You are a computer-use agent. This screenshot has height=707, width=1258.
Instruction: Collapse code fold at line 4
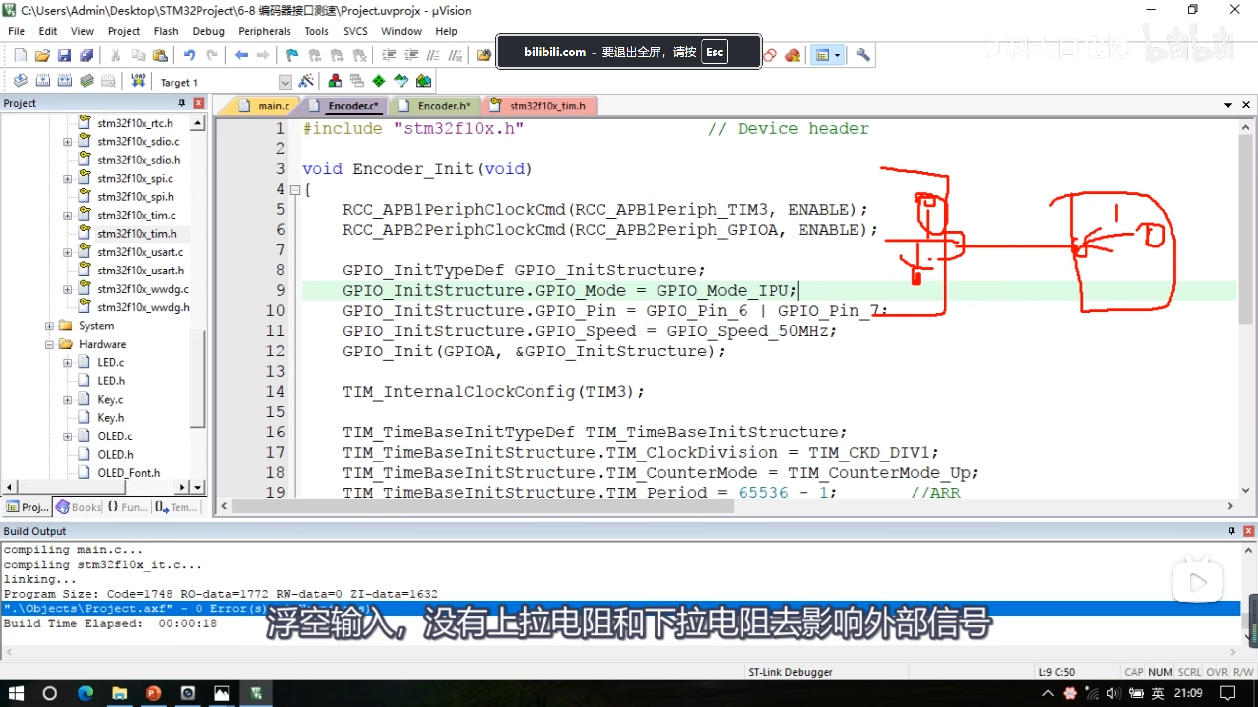(295, 190)
